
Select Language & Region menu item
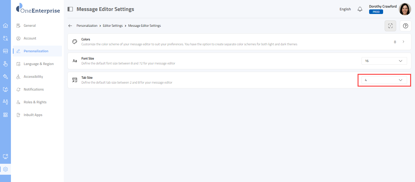click(39, 64)
